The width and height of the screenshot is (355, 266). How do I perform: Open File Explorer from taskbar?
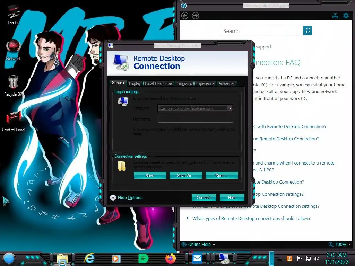point(62,258)
